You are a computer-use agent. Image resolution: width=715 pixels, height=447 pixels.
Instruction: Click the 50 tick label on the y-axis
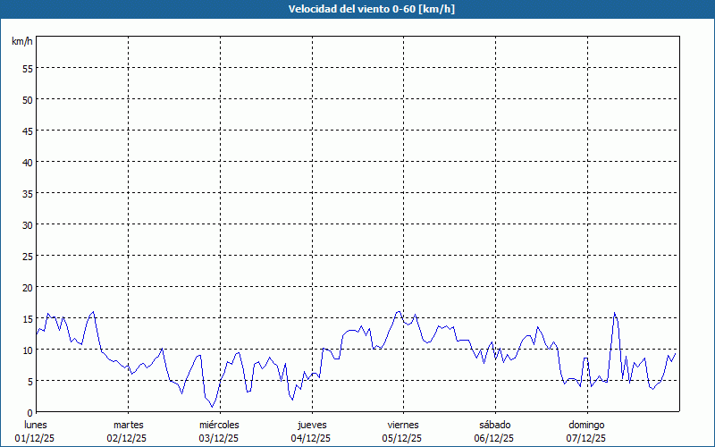(x=27, y=100)
